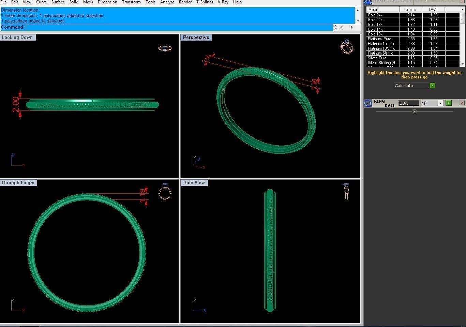Screen dimensions: 466x327
Task: Open the Curve menu
Action: (x=42, y=2)
